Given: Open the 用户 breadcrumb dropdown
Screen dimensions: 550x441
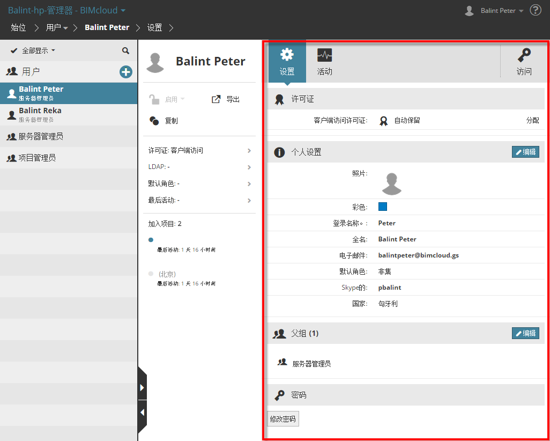Looking at the screenshot, I should 57,28.
